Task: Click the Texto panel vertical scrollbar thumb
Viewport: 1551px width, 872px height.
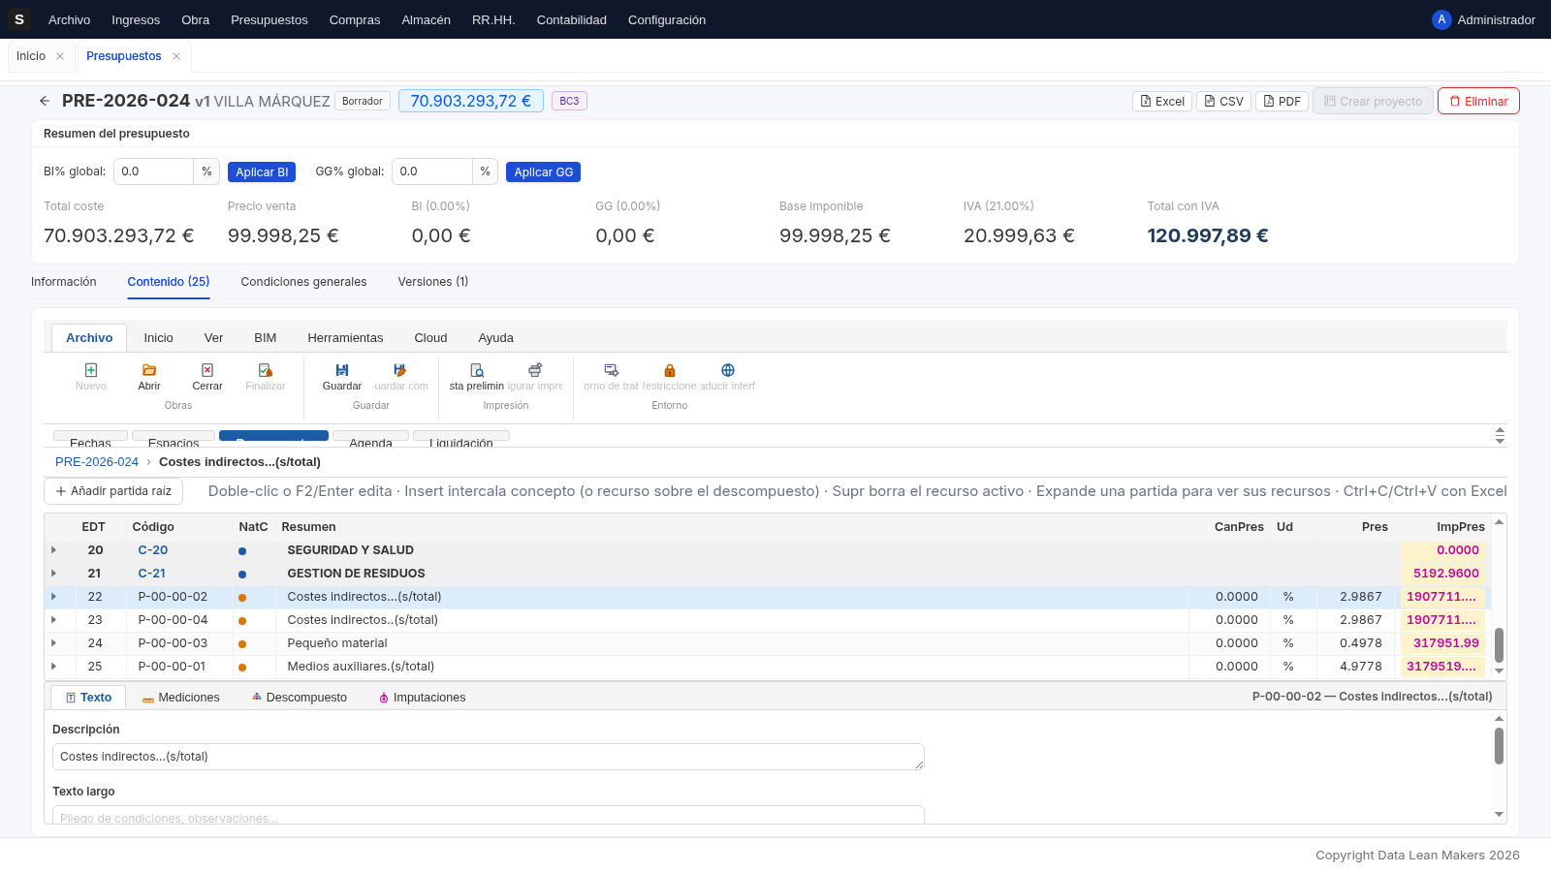Action: 1499,746
